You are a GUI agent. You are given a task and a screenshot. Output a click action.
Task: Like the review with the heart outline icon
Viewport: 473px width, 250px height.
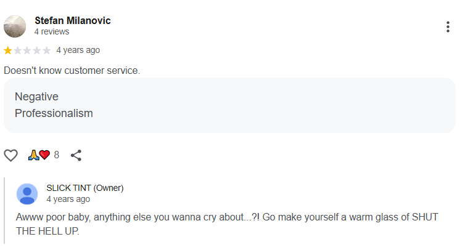point(11,155)
